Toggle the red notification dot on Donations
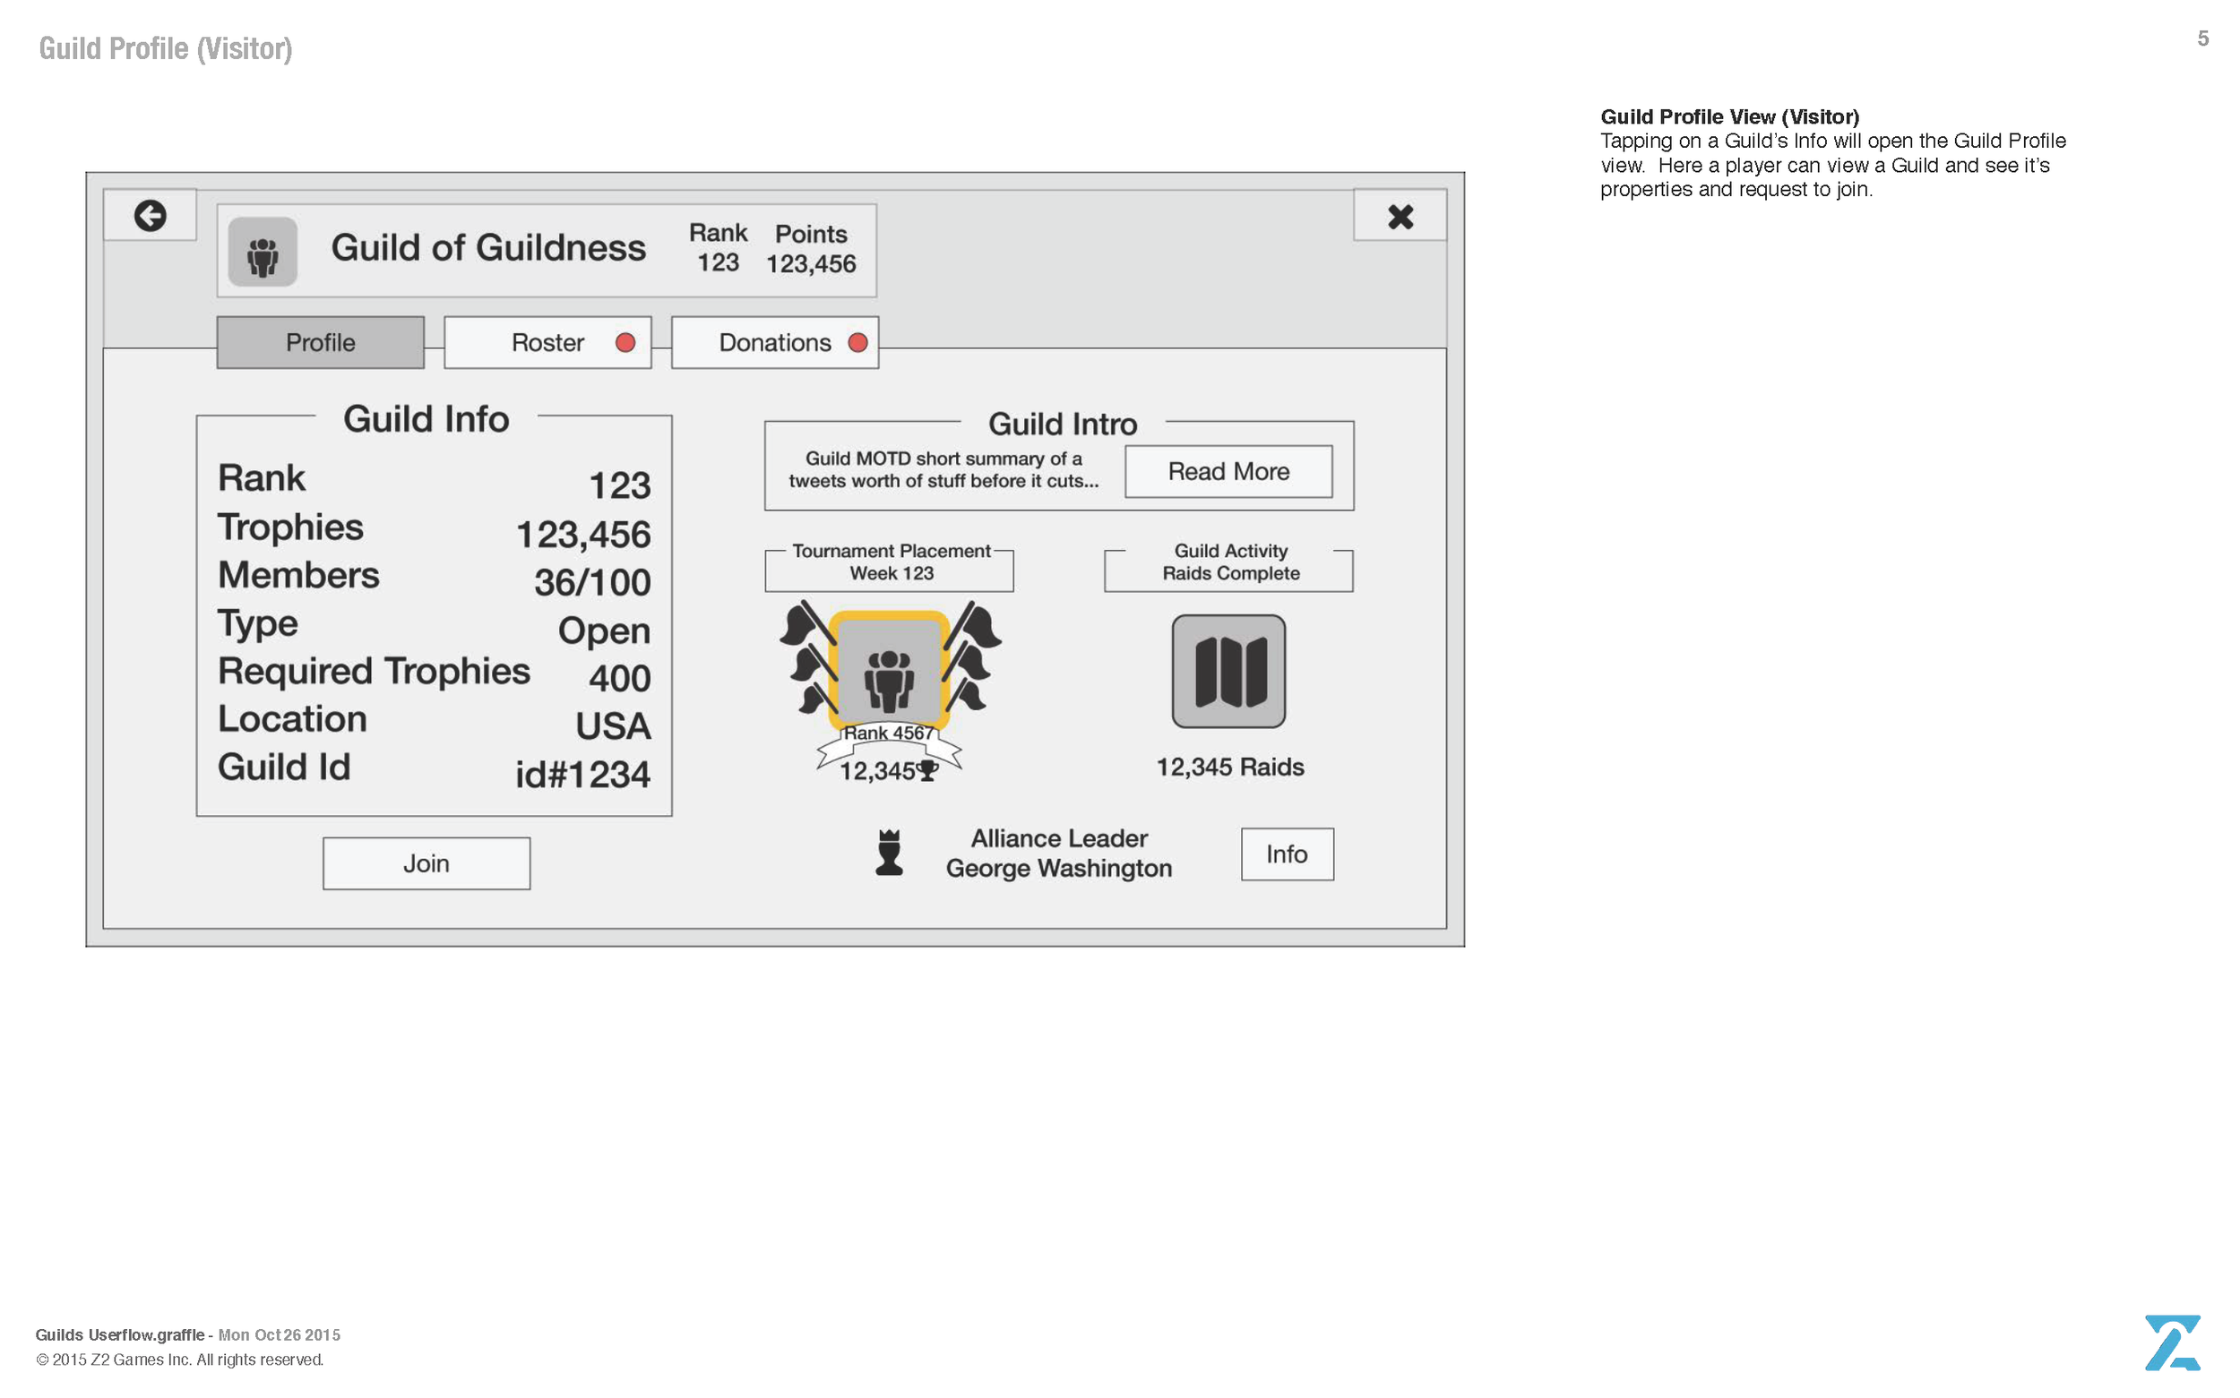The image size is (2240, 1398). point(857,342)
